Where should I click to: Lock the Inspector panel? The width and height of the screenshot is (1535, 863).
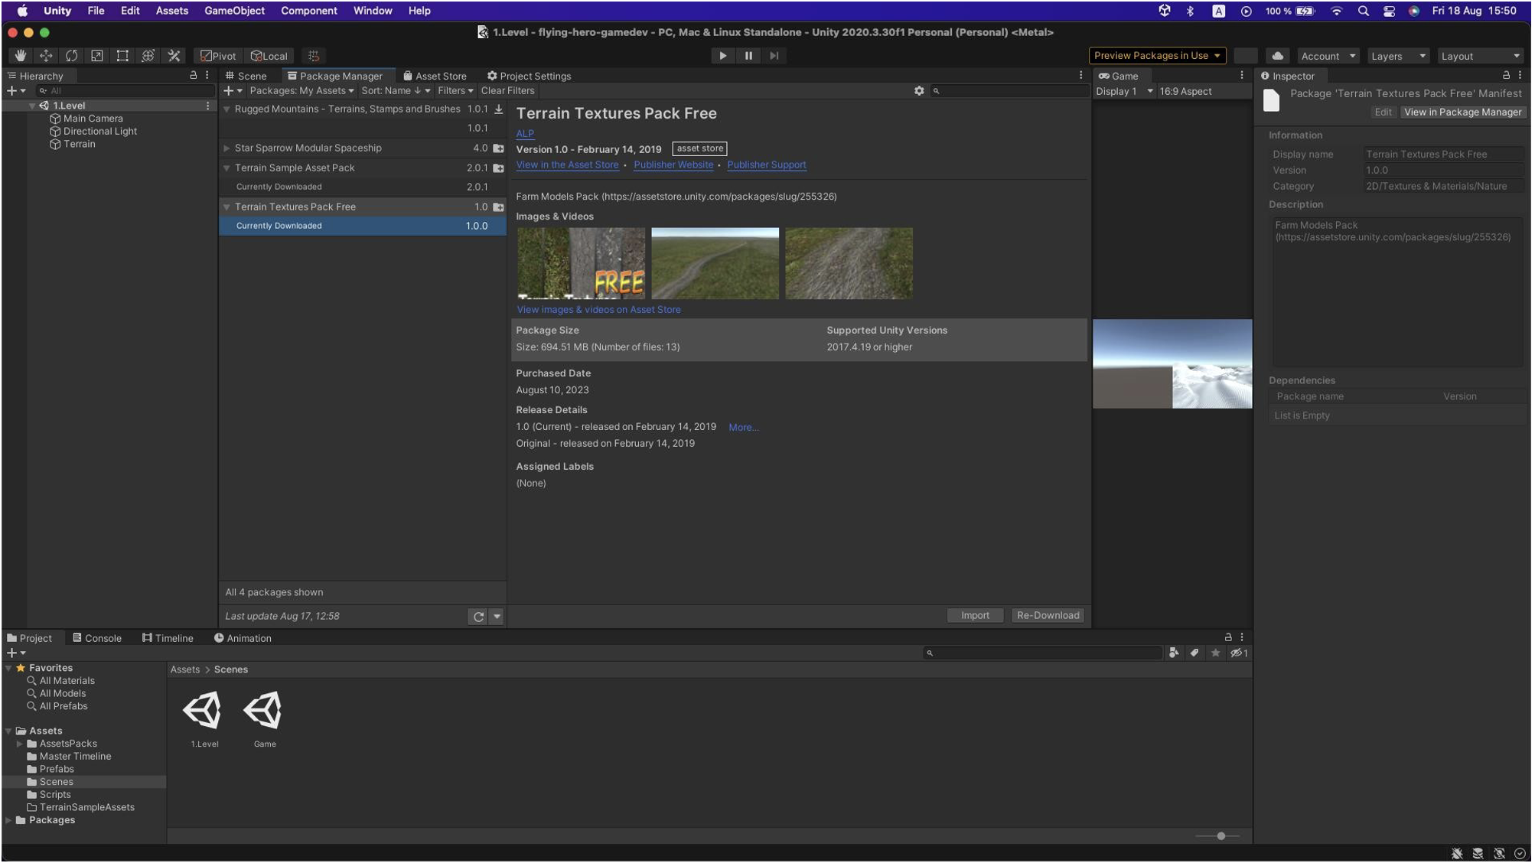[1506, 76]
